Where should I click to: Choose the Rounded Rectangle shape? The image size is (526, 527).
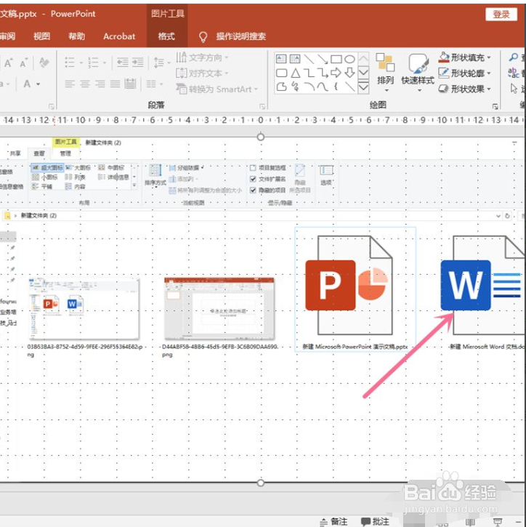(281, 73)
